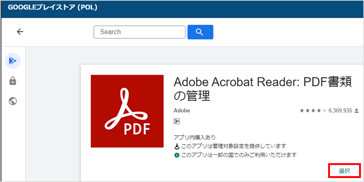
Task: Click the 選択 button
Action: coord(345,171)
